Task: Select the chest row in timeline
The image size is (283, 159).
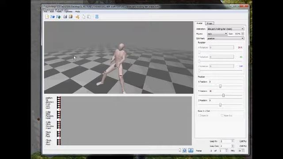Action: click(x=48, y=104)
